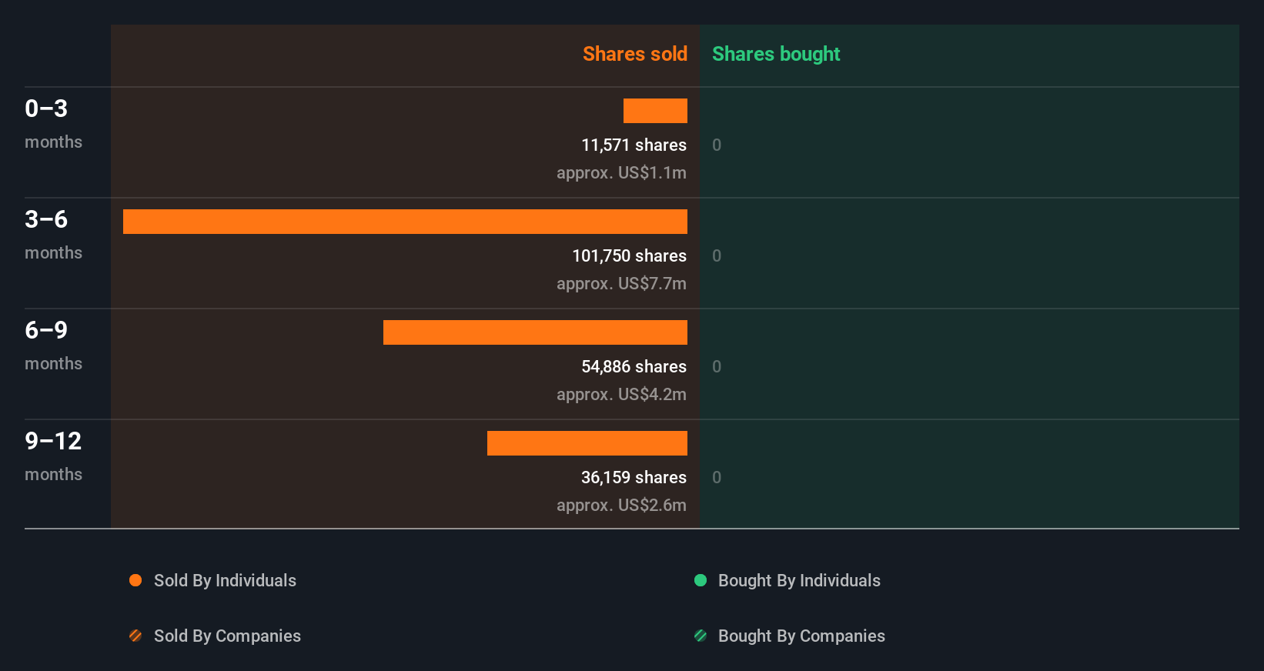Click the approx. US$1.1m value
This screenshot has height=671, width=1264.
pyautogui.click(x=621, y=173)
